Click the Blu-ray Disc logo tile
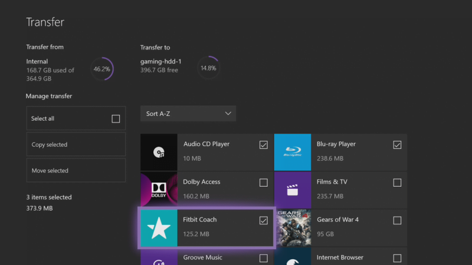 tap(292, 153)
